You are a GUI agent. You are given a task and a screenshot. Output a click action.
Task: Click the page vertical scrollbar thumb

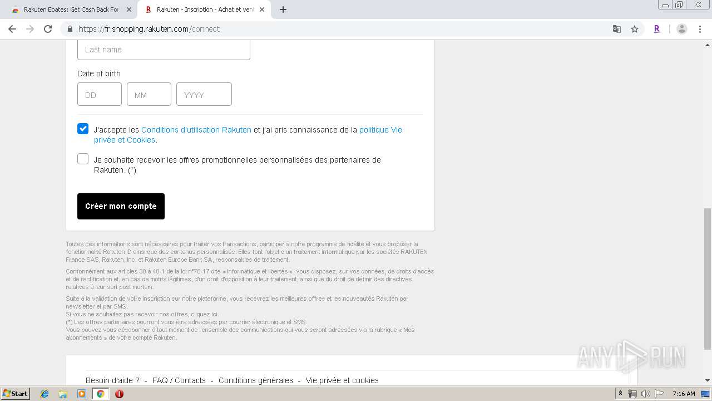(x=707, y=278)
